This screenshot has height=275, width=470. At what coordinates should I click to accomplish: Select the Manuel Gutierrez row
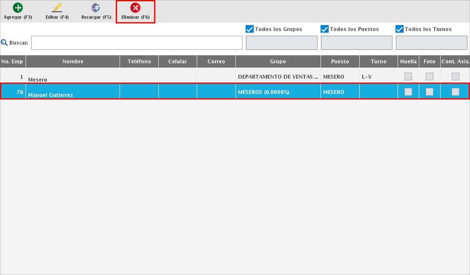click(73, 92)
